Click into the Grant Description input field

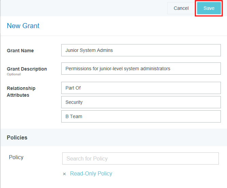141,69
